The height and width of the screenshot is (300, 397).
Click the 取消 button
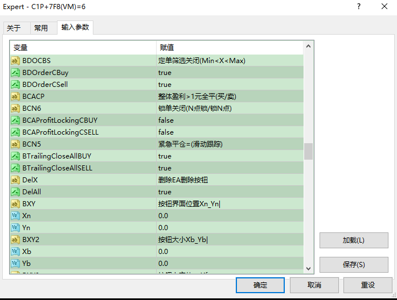314,285
